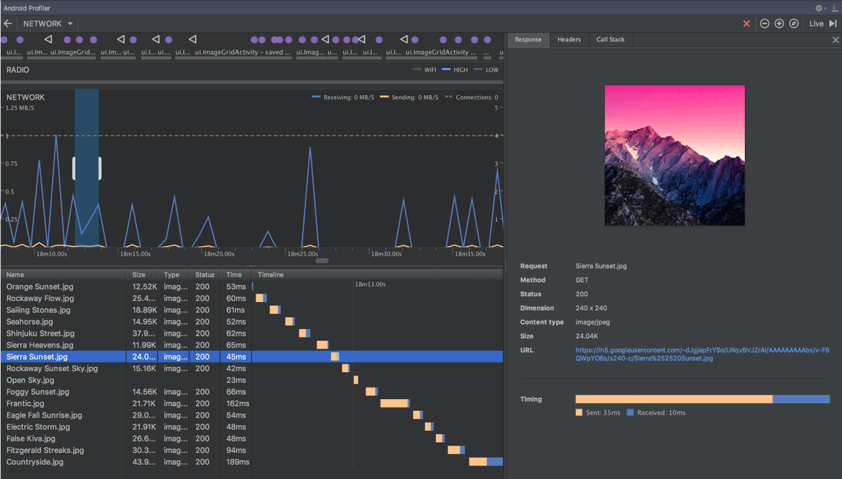Toggle the Live button
The image size is (842, 479).
(x=816, y=24)
